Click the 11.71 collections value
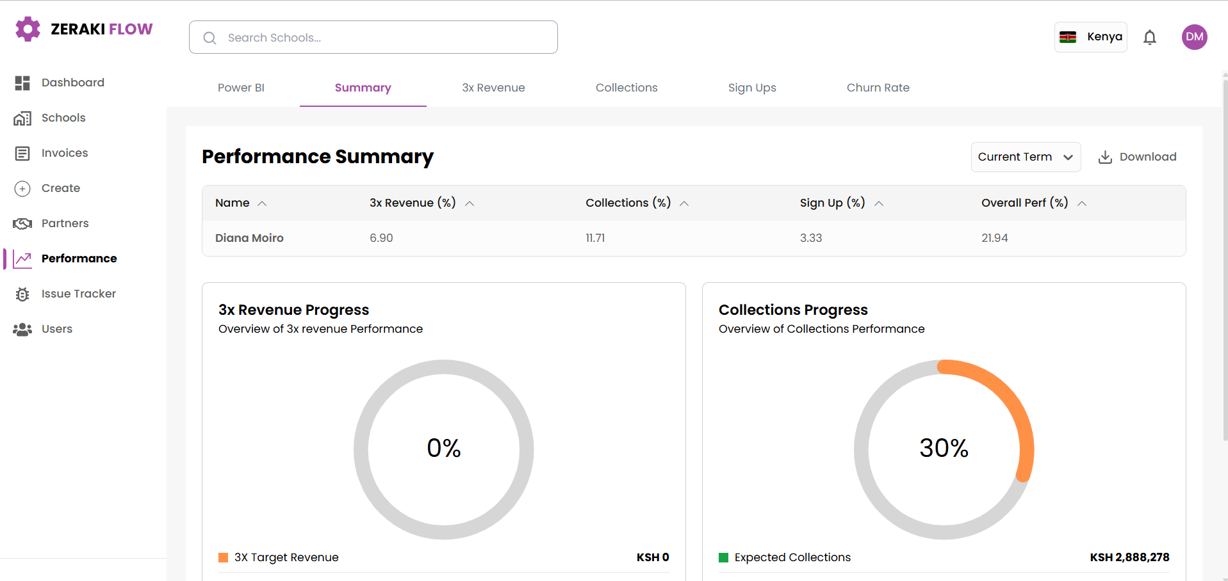 tap(595, 238)
